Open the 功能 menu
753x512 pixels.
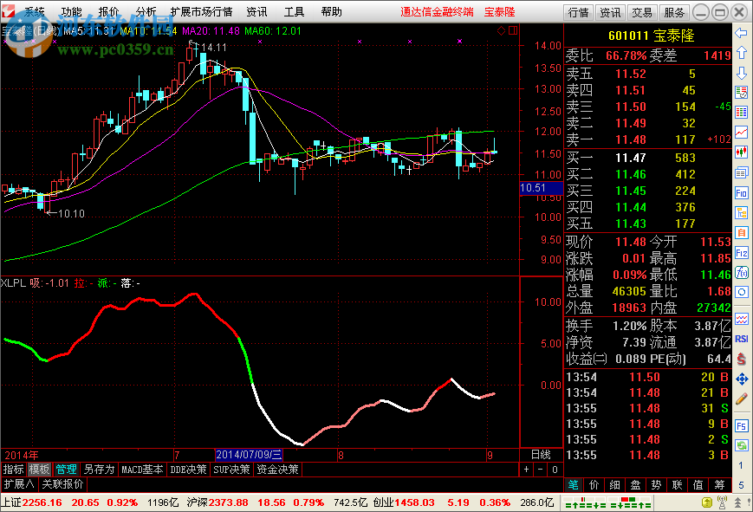pyautogui.click(x=72, y=11)
